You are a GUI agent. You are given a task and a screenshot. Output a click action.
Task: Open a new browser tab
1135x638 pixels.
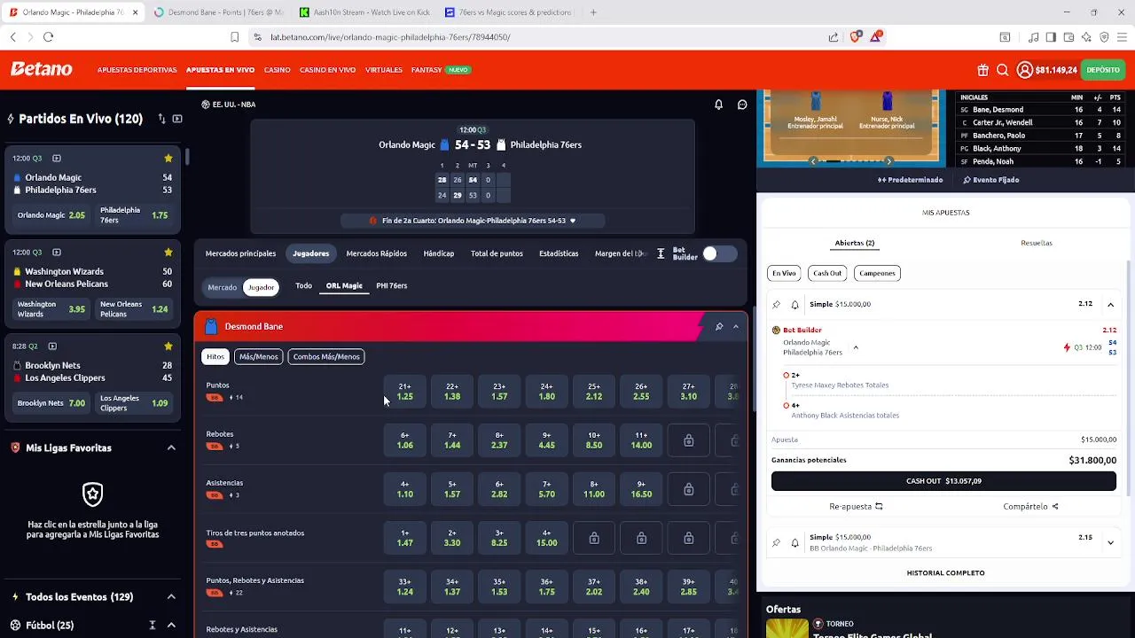click(x=593, y=12)
